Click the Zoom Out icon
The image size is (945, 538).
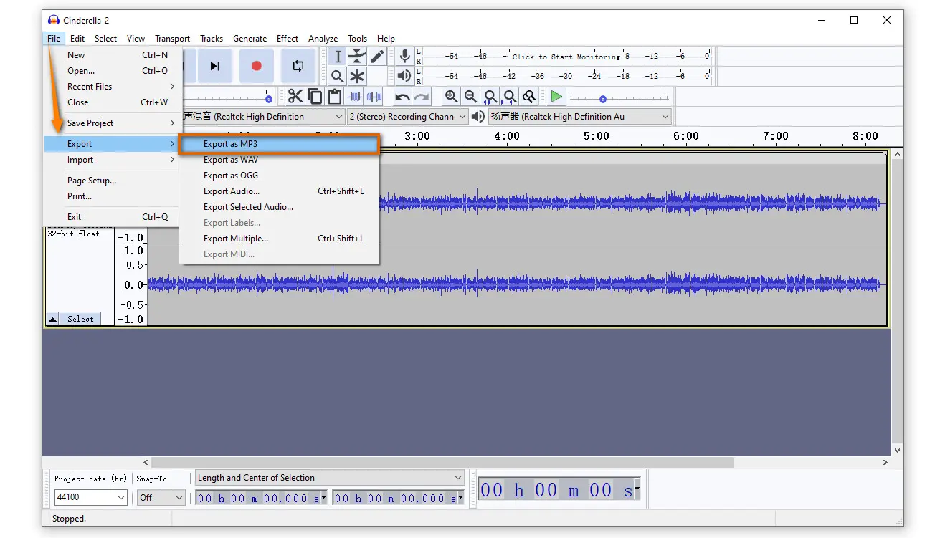pos(470,97)
